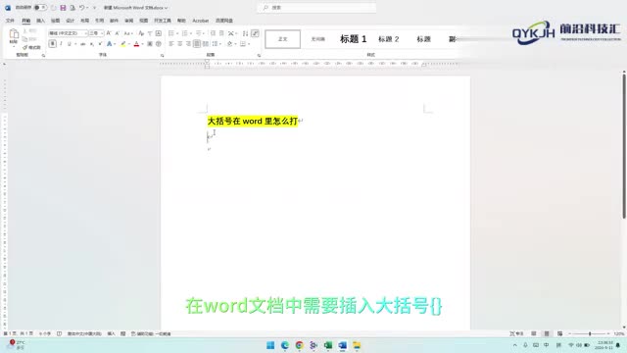Image resolution: width=627 pixels, height=353 pixels.
Task: Open the document title dropdown in title bar
Action: tap(166, 8)
